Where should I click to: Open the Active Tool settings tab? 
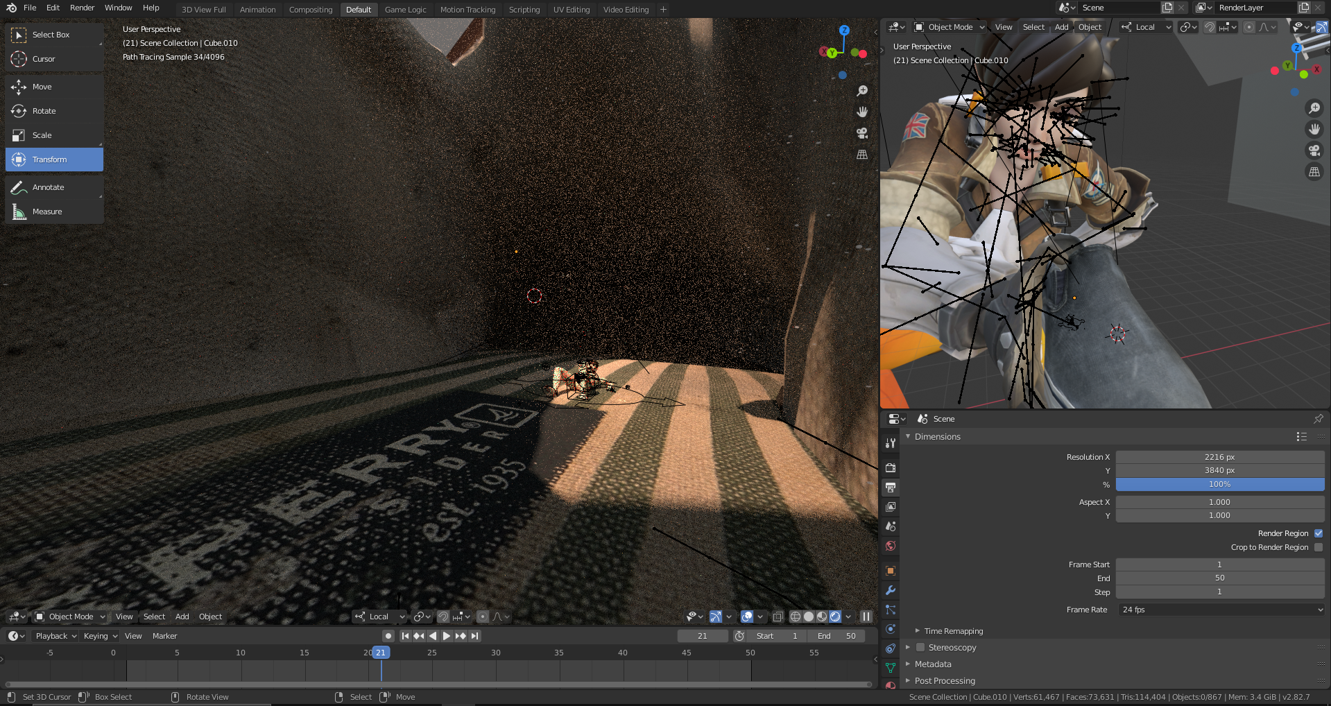(x=891, y=443)
